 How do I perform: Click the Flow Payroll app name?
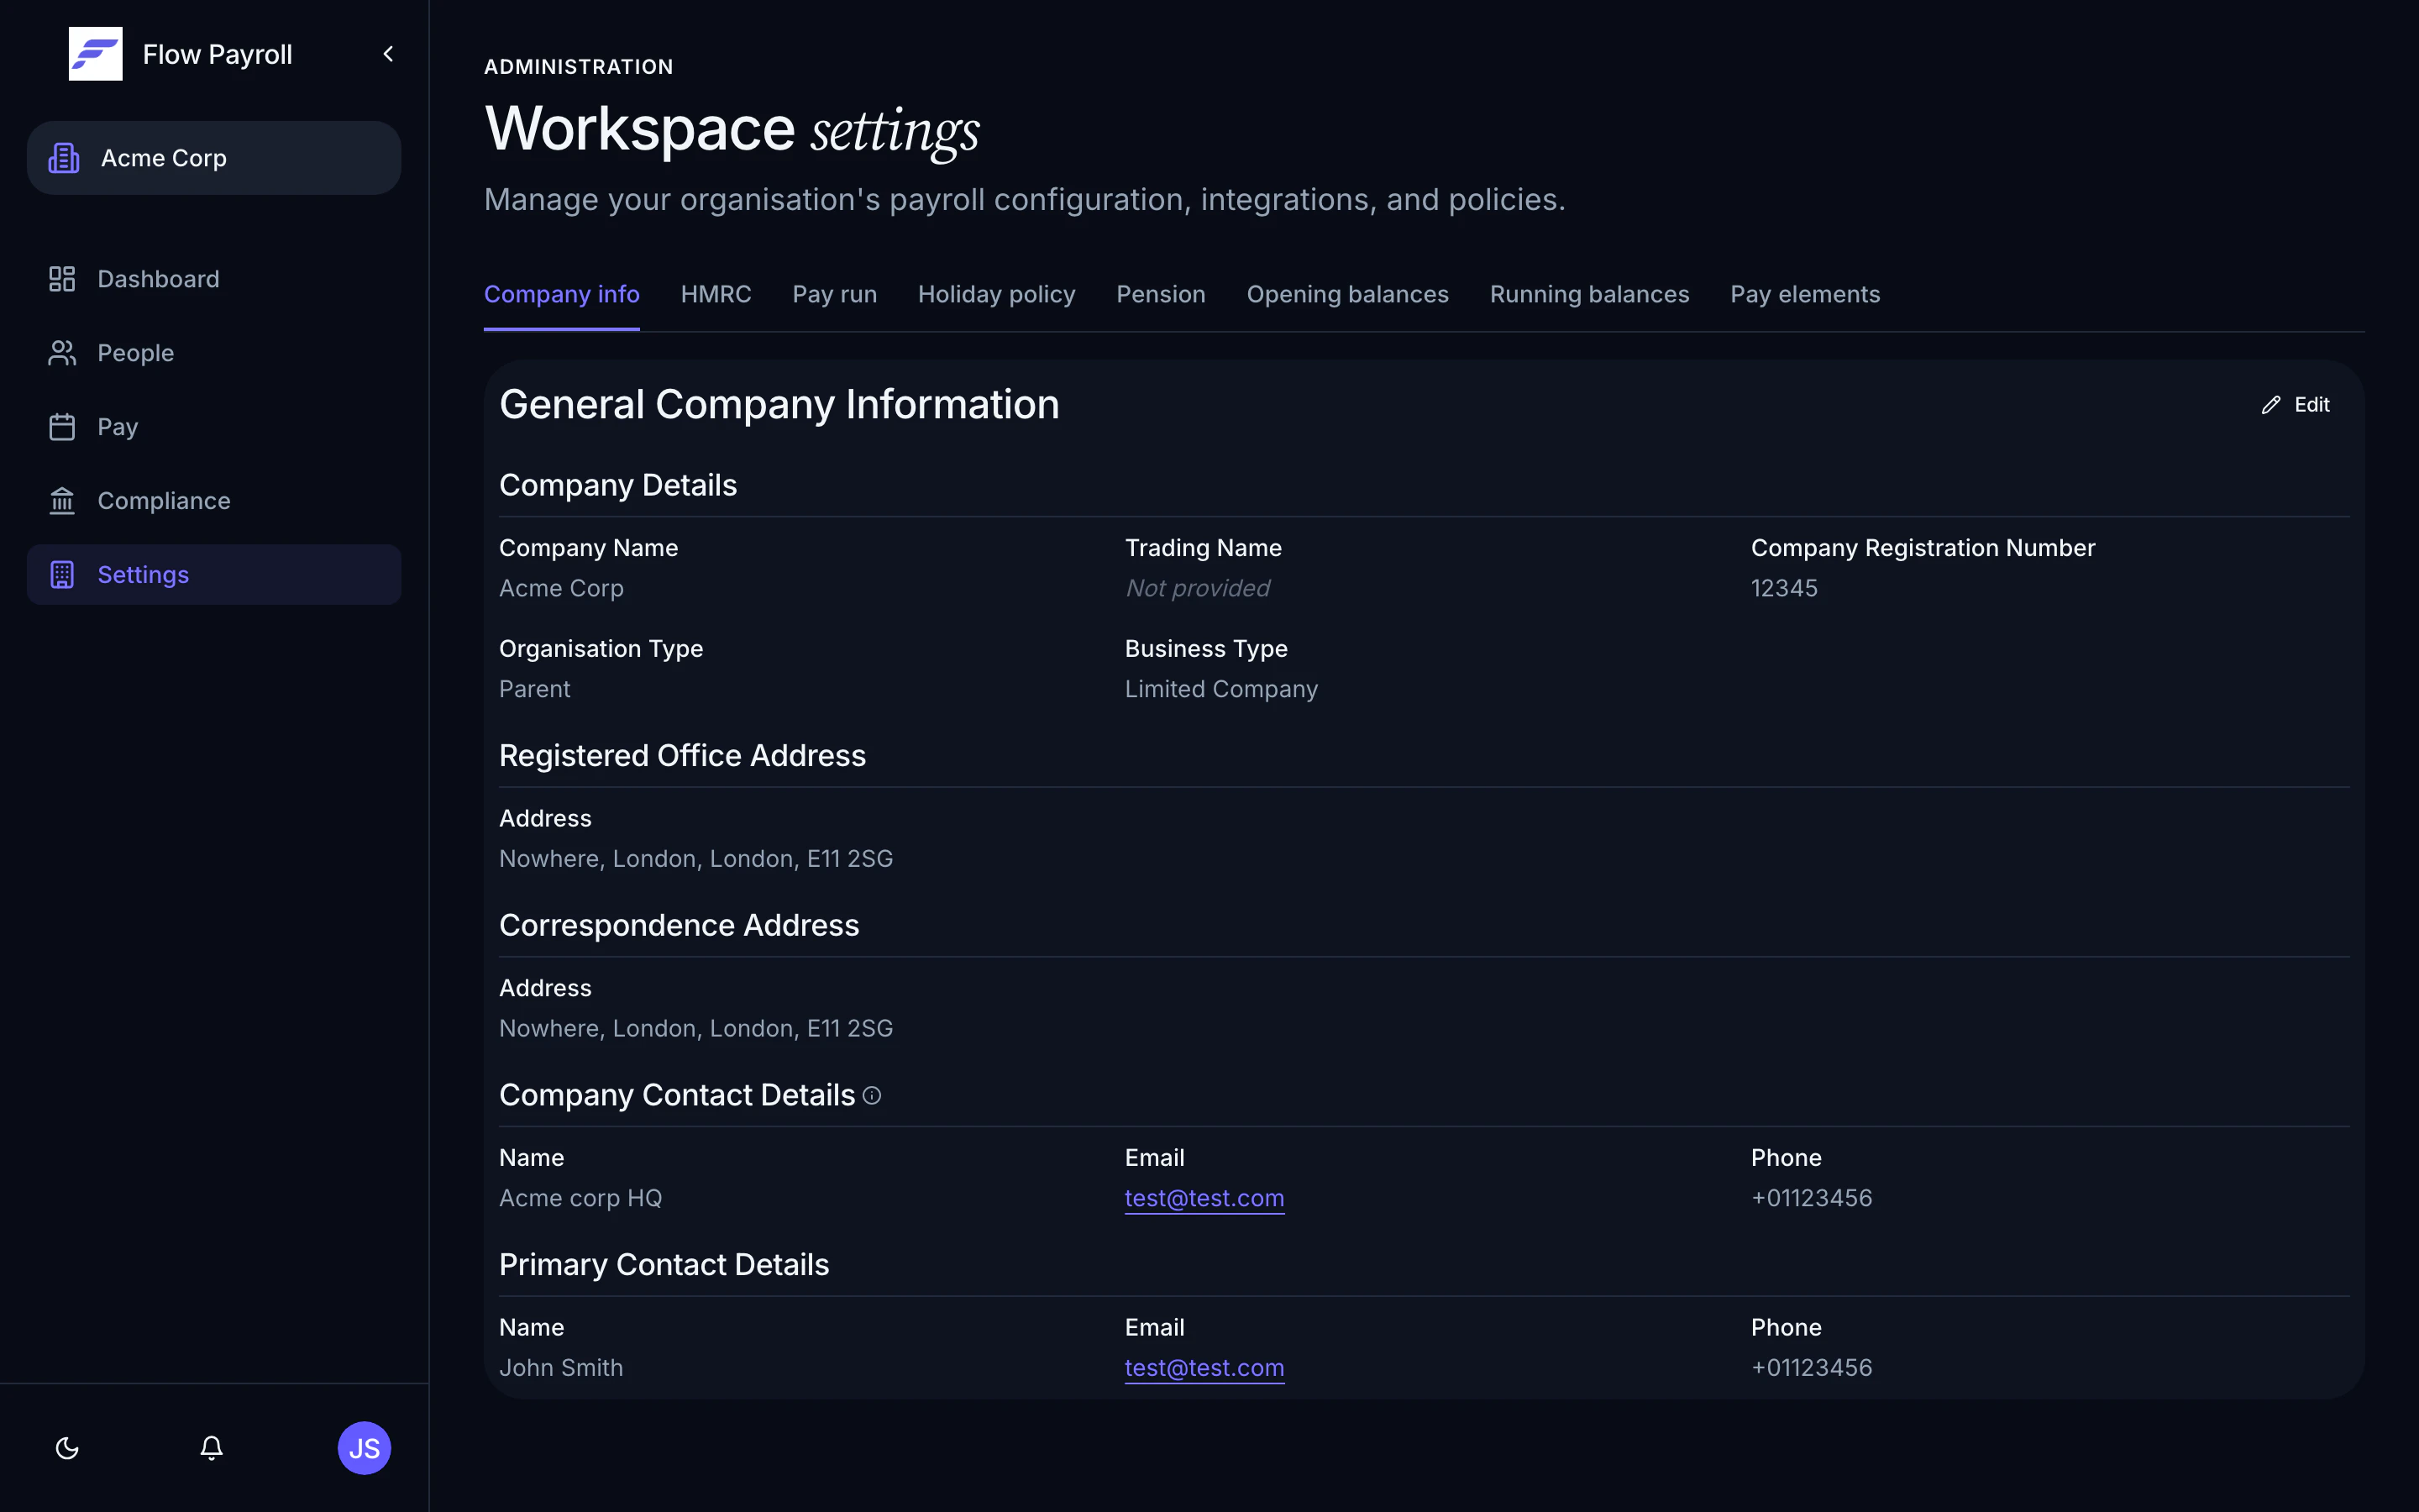click(x=218, y=54)
